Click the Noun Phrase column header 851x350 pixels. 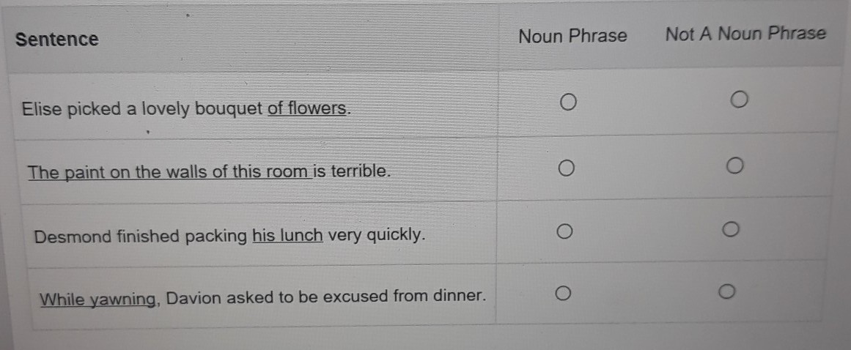(572, 36)
